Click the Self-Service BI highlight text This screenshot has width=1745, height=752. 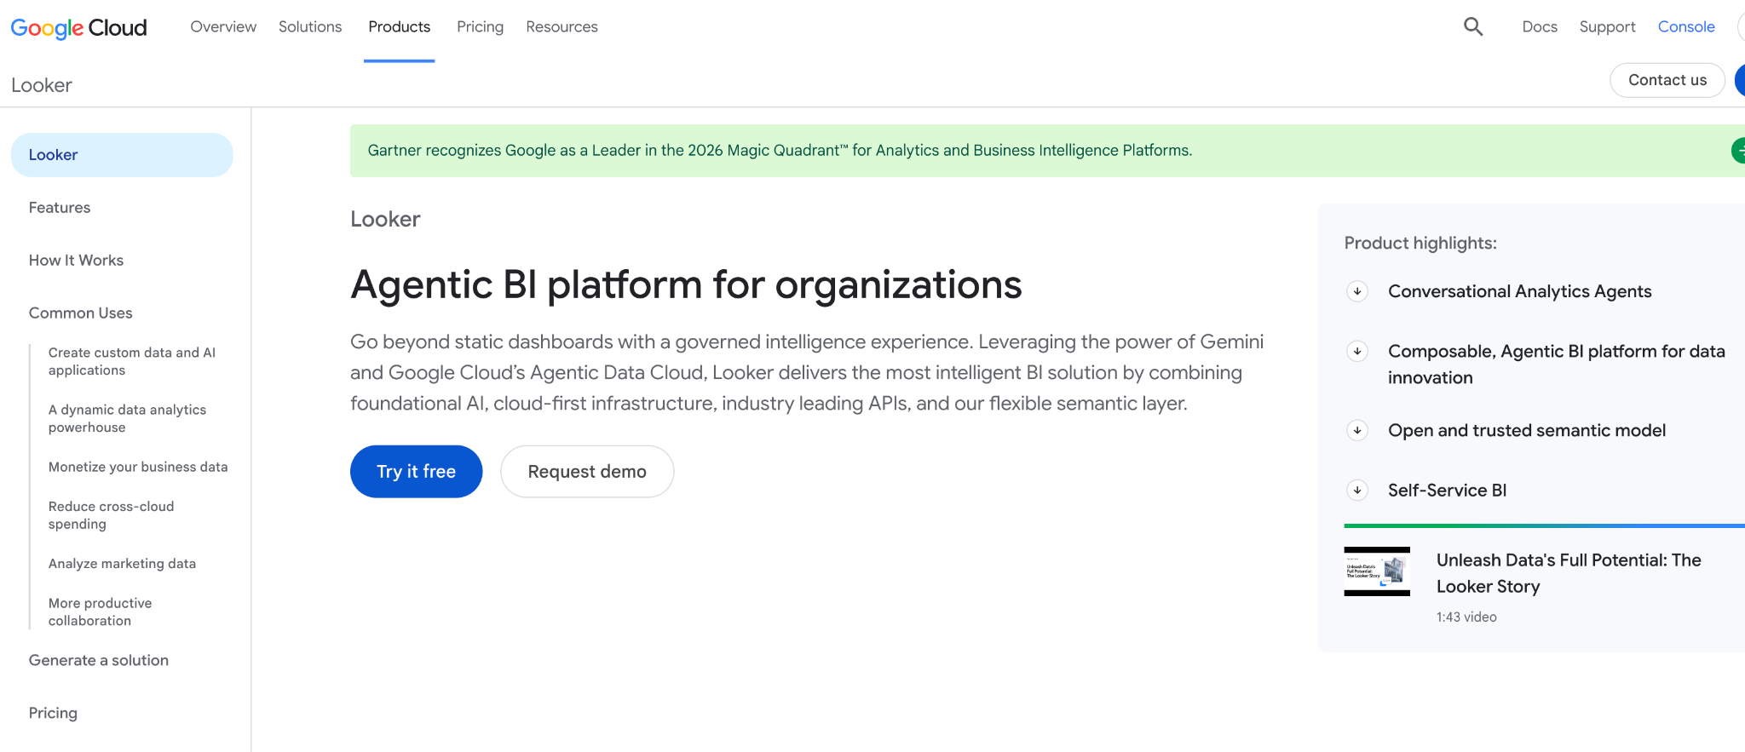tap(1447, 490)
